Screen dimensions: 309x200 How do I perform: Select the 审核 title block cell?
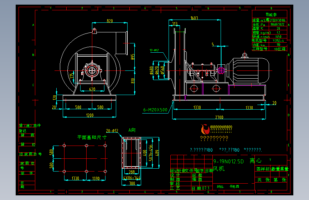tap(175, 184)
